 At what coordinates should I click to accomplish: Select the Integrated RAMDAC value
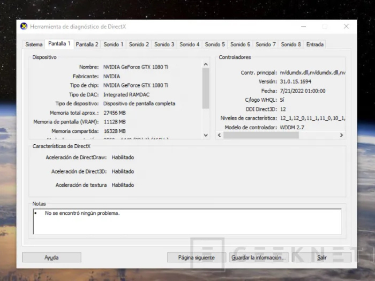126,95
